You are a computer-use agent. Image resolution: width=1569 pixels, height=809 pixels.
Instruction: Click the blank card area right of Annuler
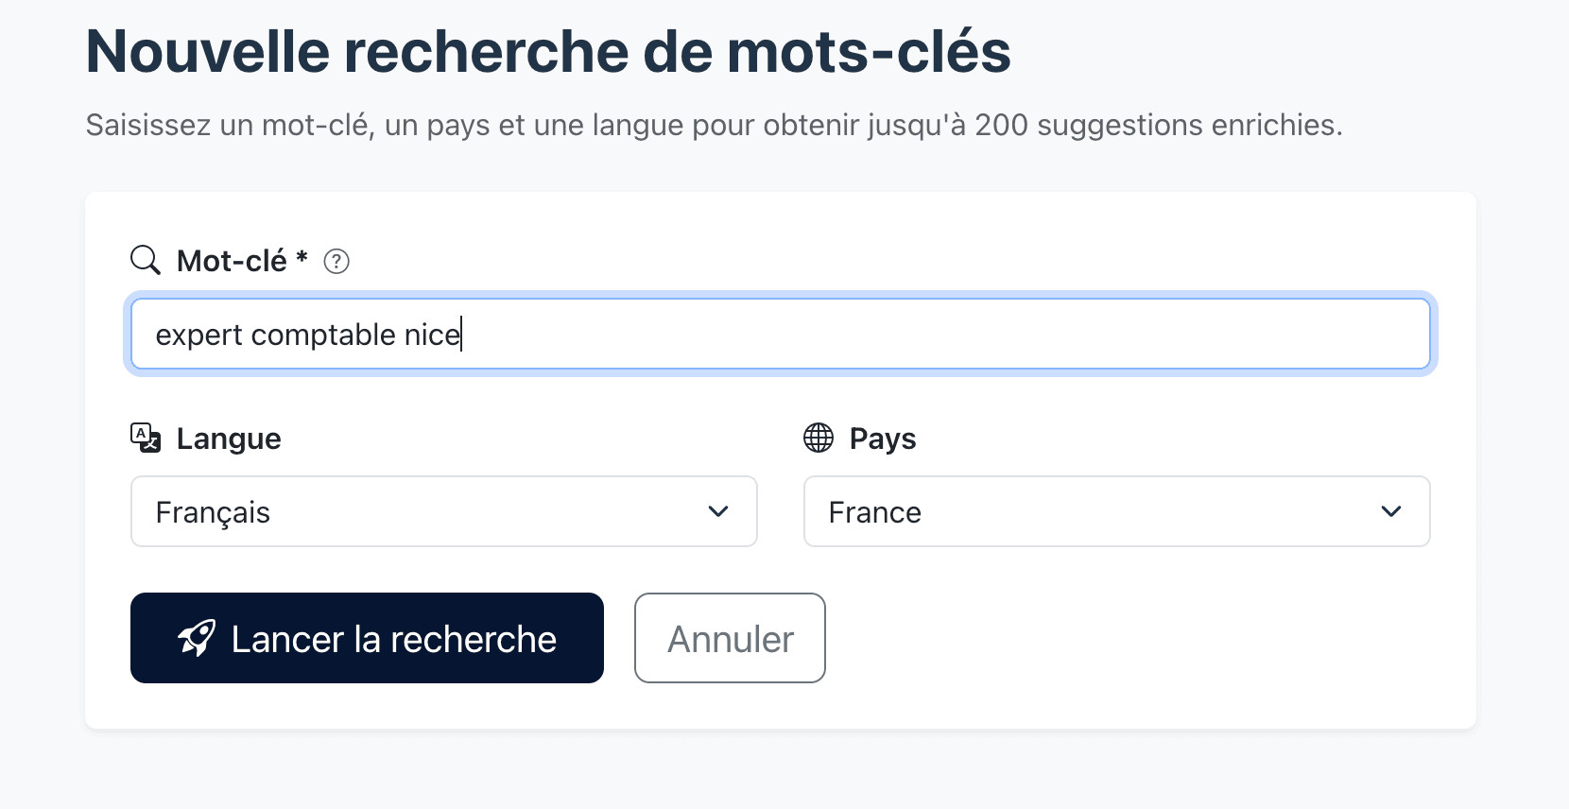pyautogui.click(x=1134, y=639)
